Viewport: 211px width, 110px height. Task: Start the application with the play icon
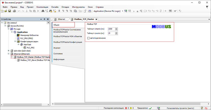(x=134, y=11)
